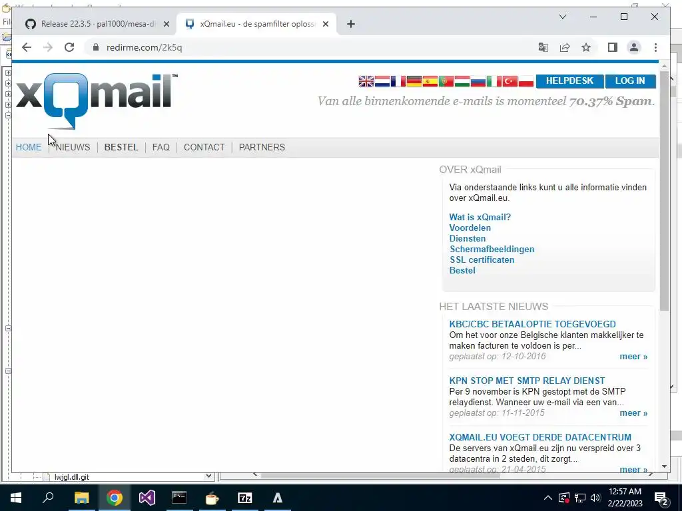Open the lwjgl.dll.git dropdown in background window
Image resolution: width=682 pixels, height=511 pixels.
(x=208, y=476)
